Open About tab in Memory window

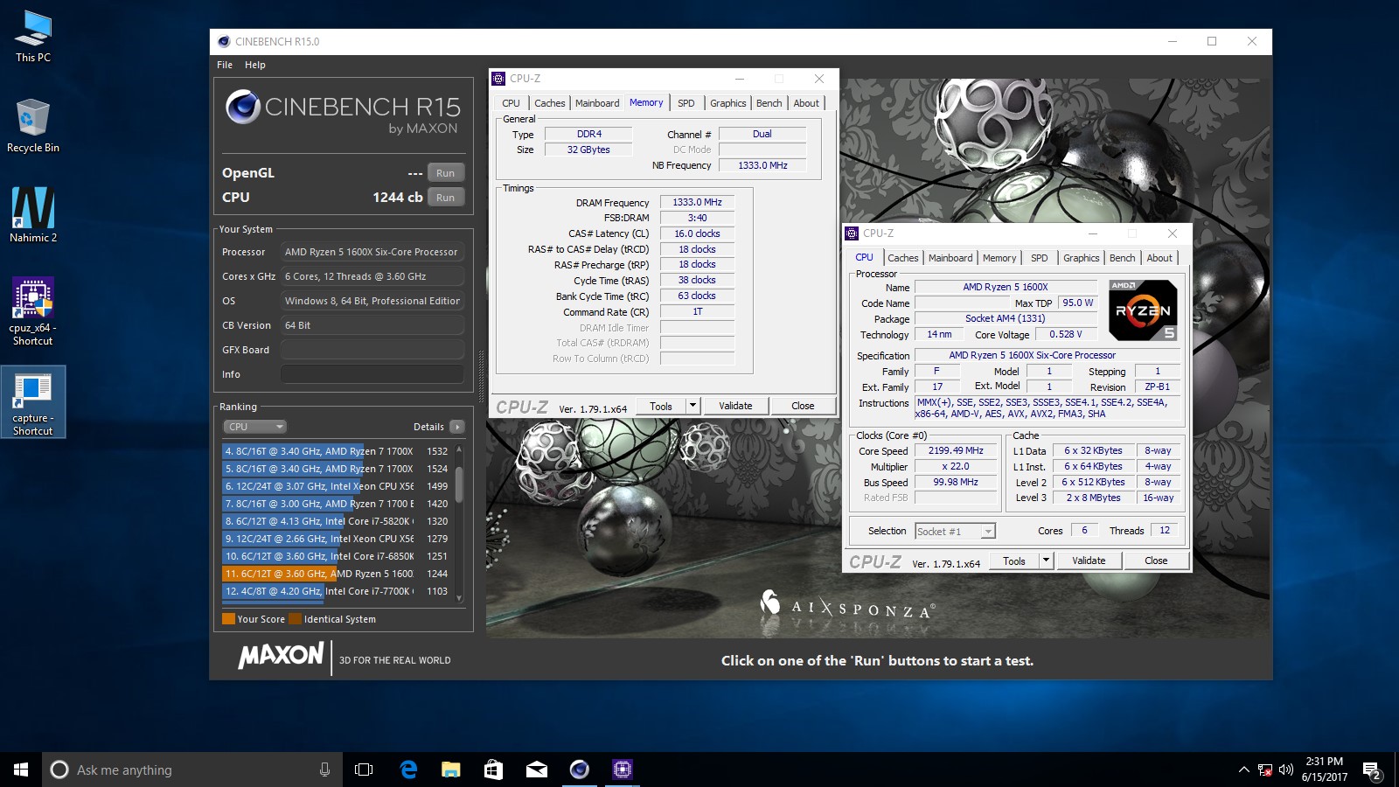[806, 103]
